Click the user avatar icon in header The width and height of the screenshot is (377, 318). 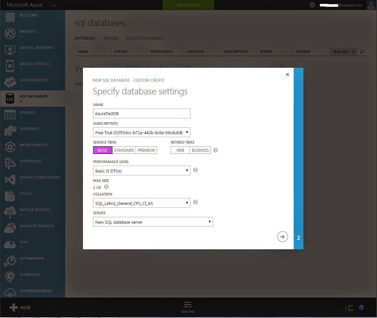click(371, 5)
